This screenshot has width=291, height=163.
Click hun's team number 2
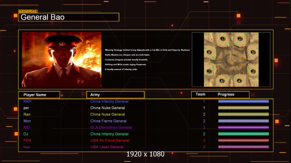pos(204,147)
